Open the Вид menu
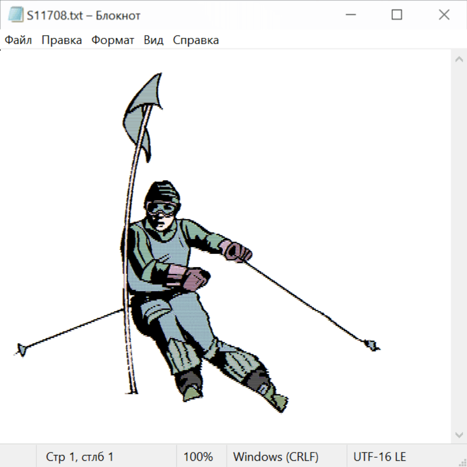 click(154, 40)
